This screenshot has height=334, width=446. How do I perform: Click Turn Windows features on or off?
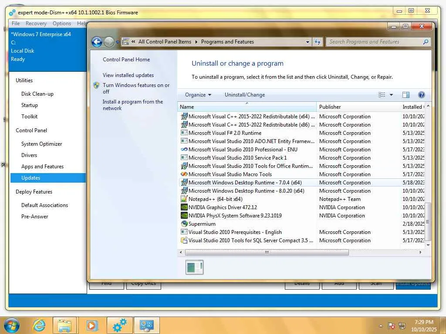(136, 88)
